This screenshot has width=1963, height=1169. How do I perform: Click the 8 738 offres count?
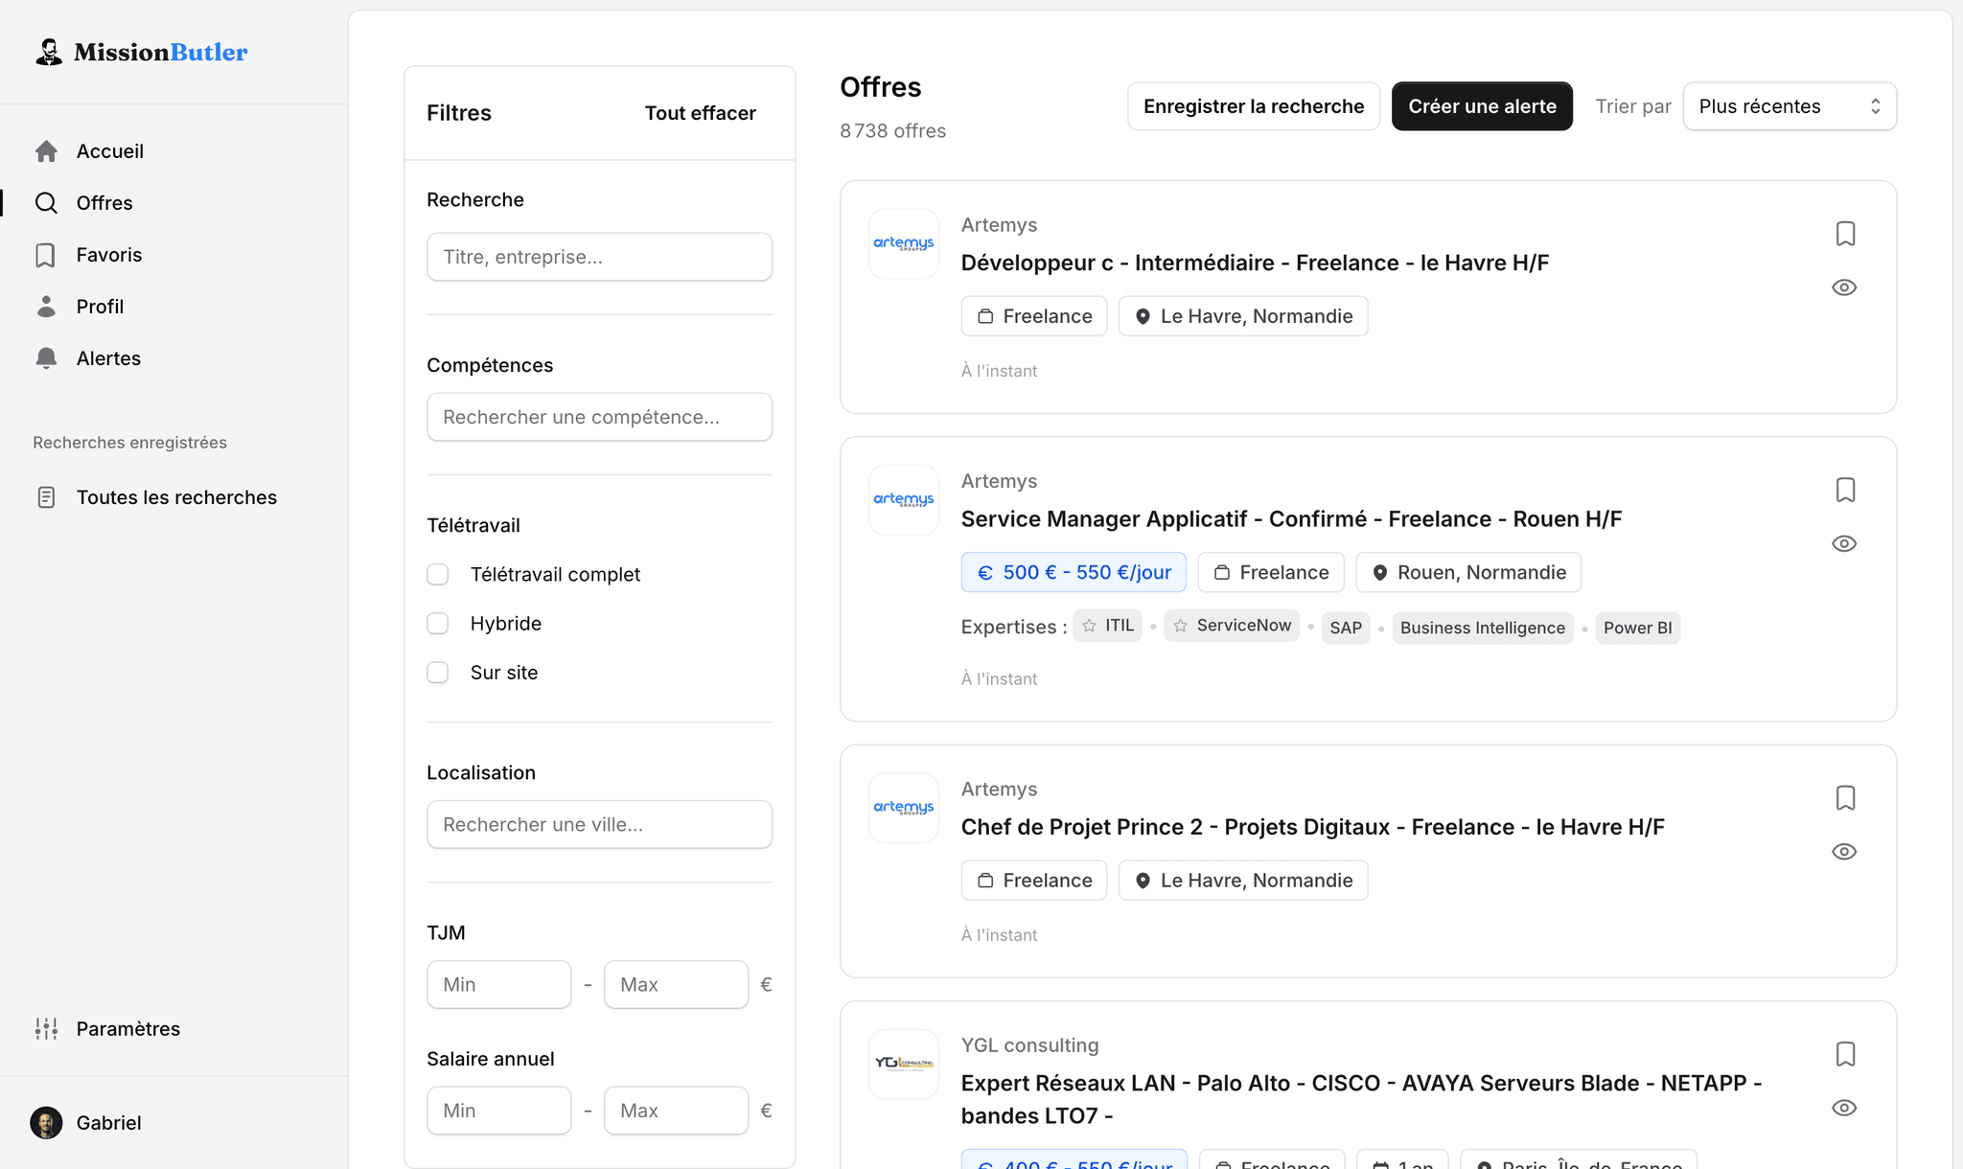(892, 130)
